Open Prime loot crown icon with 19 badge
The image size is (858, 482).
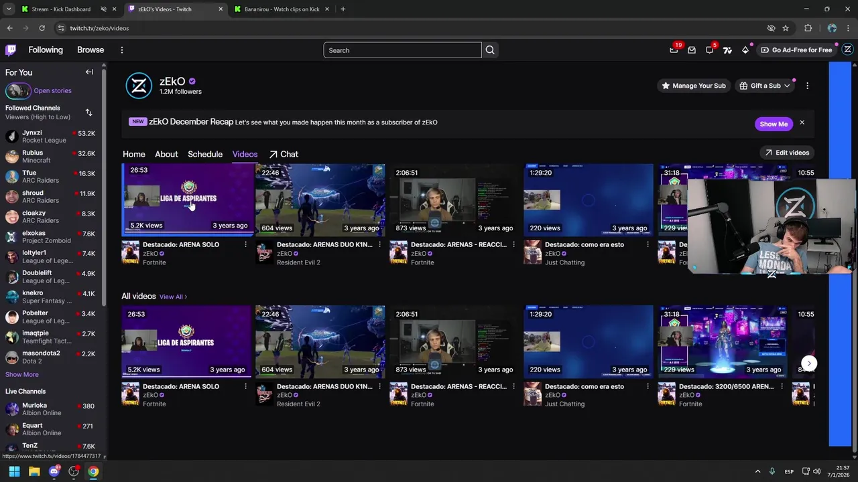pos(674,50)
